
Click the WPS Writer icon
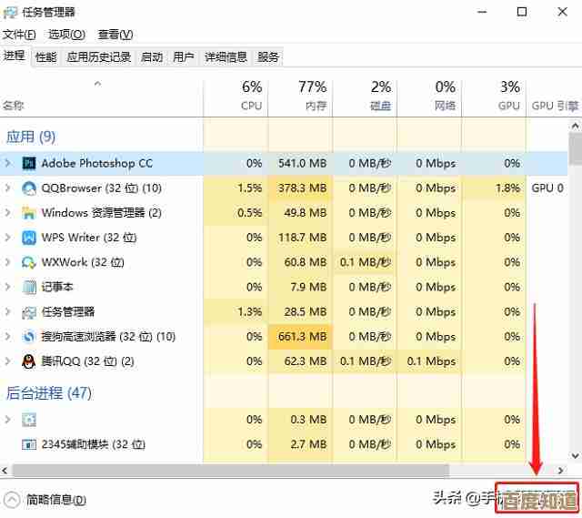(28, 238)
